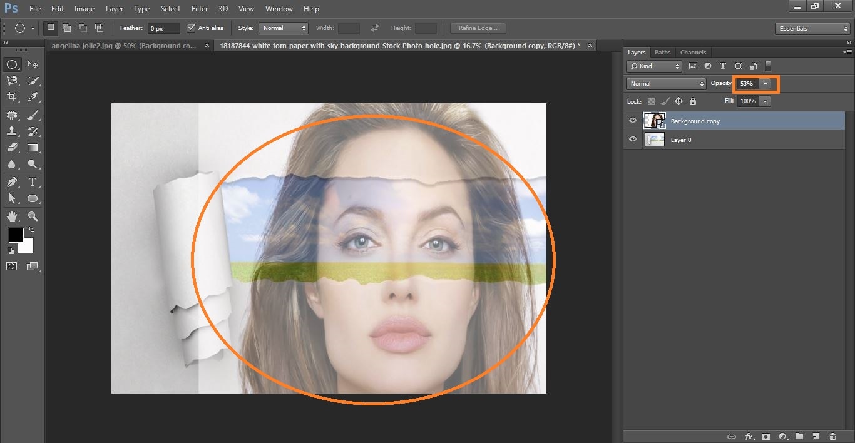Click the Feather input field
Viewport: 855px width, 443px height.
point(163,28)
